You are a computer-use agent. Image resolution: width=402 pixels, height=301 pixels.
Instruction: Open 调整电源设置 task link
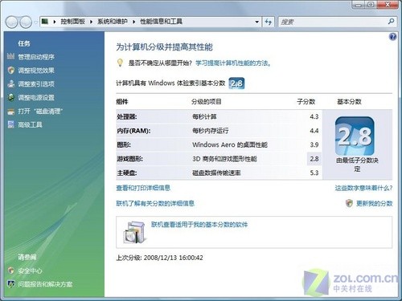click(x=36, y=97)
